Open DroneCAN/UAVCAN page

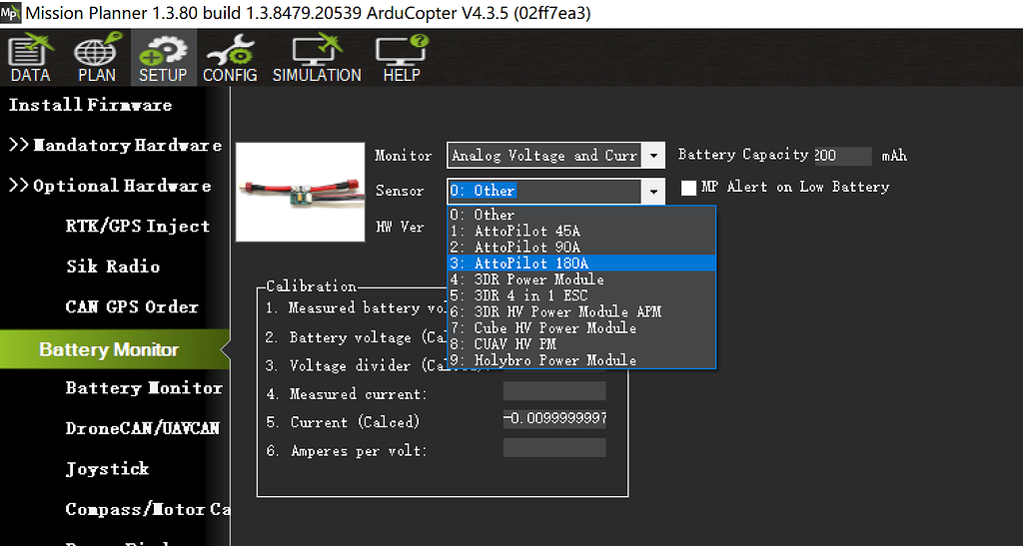click(x=142, y=428)
